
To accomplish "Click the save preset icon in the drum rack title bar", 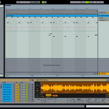I will (32, 80).
